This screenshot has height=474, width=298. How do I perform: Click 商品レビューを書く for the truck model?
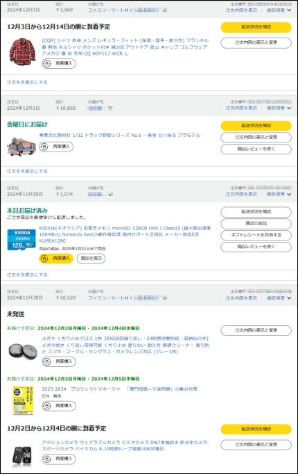[256, 149]
